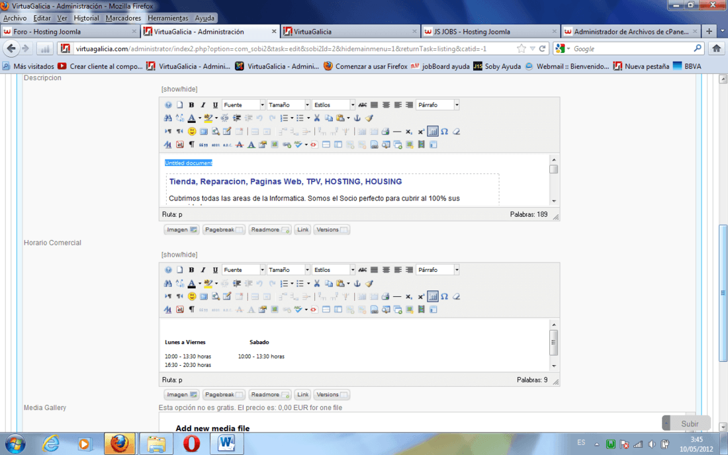Screen dimensions: 728x455
Task: Click the Link button below Horario Comercial editor
Action: tap(302, 395)
